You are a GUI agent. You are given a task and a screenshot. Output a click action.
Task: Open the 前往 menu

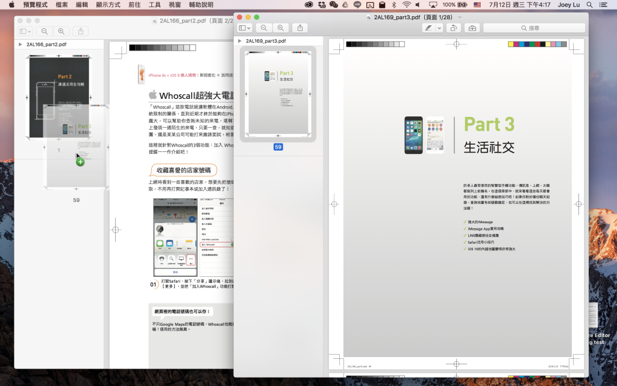[134, 5]
